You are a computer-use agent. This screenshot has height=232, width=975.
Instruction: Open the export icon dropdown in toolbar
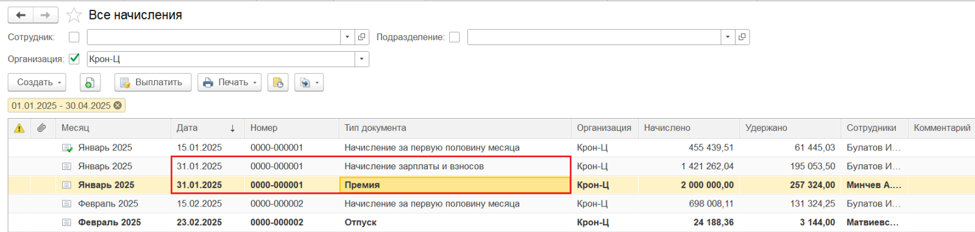309,82
